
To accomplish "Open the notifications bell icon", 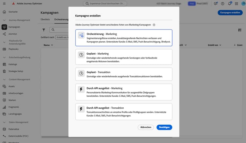I will [x=230, y=4].
